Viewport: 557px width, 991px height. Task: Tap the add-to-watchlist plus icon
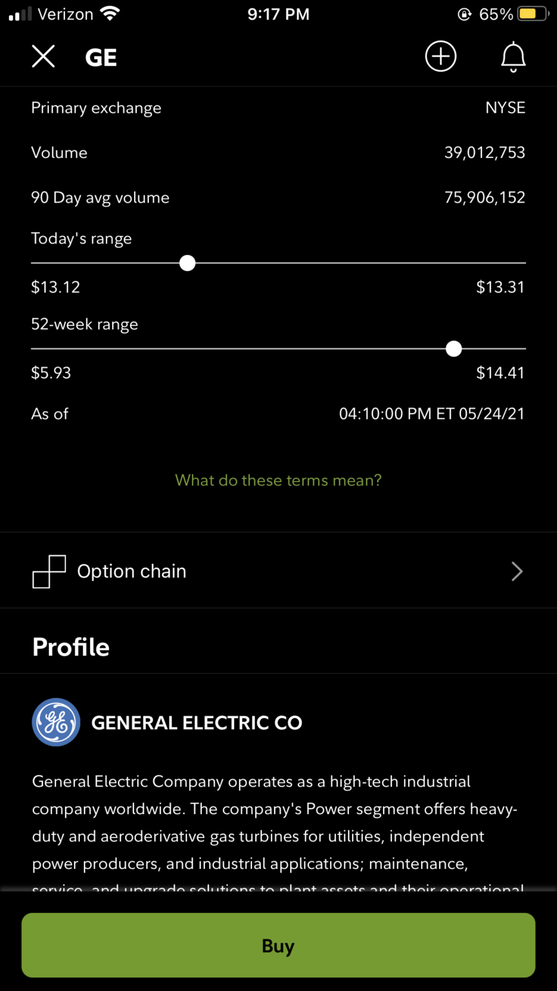[440, 57]
